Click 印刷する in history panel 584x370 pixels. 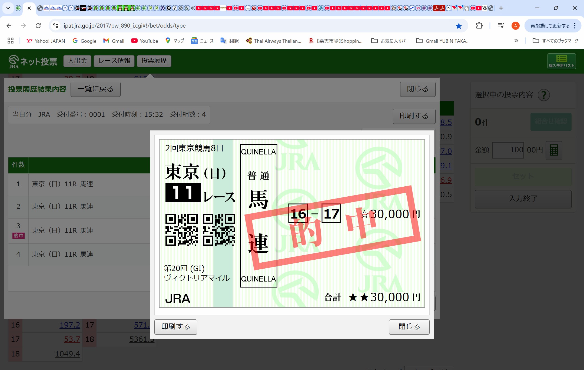414,116
